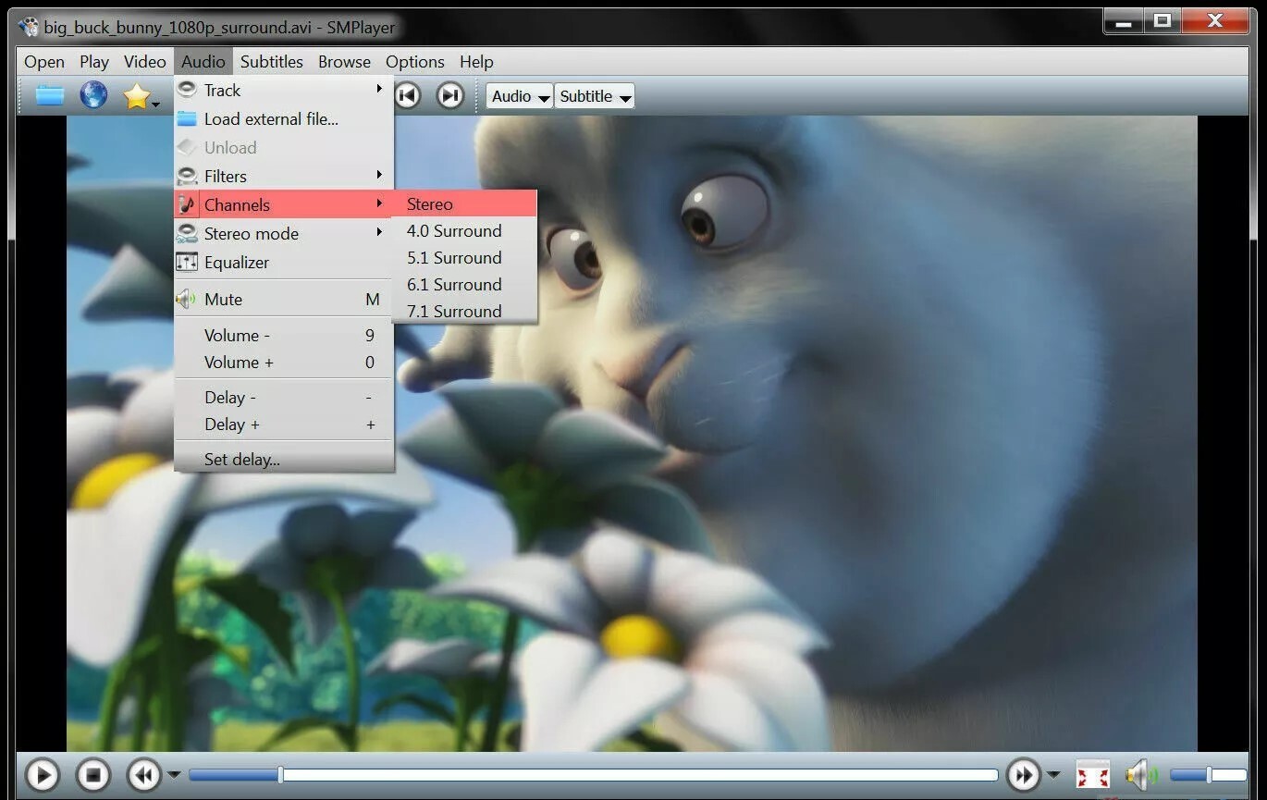Close the Audio menu in menu bar
The image size is (1267, 800).
tap(203, 62)
